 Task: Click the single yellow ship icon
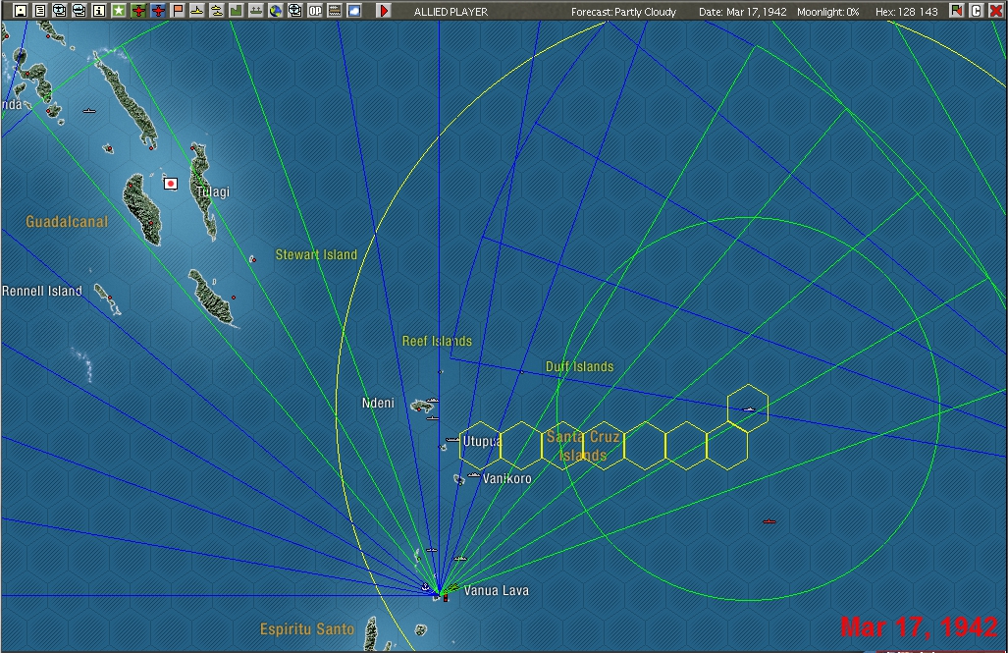point(196,10)
